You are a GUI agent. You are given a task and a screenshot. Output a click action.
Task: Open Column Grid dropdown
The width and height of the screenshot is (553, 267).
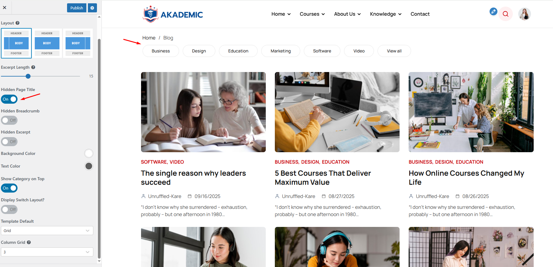coord(47,252)
